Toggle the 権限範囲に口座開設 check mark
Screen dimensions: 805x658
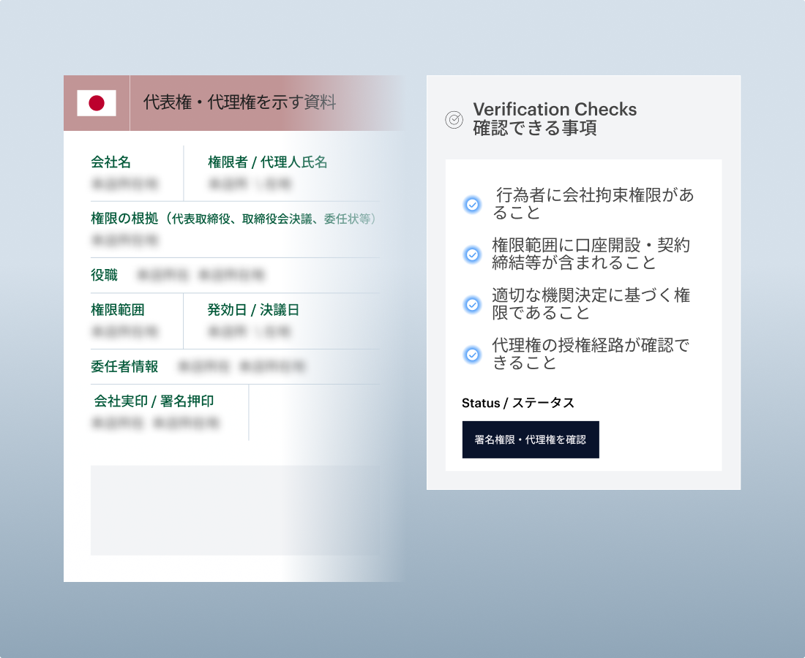pyautogui.click(x=473, y=254)
